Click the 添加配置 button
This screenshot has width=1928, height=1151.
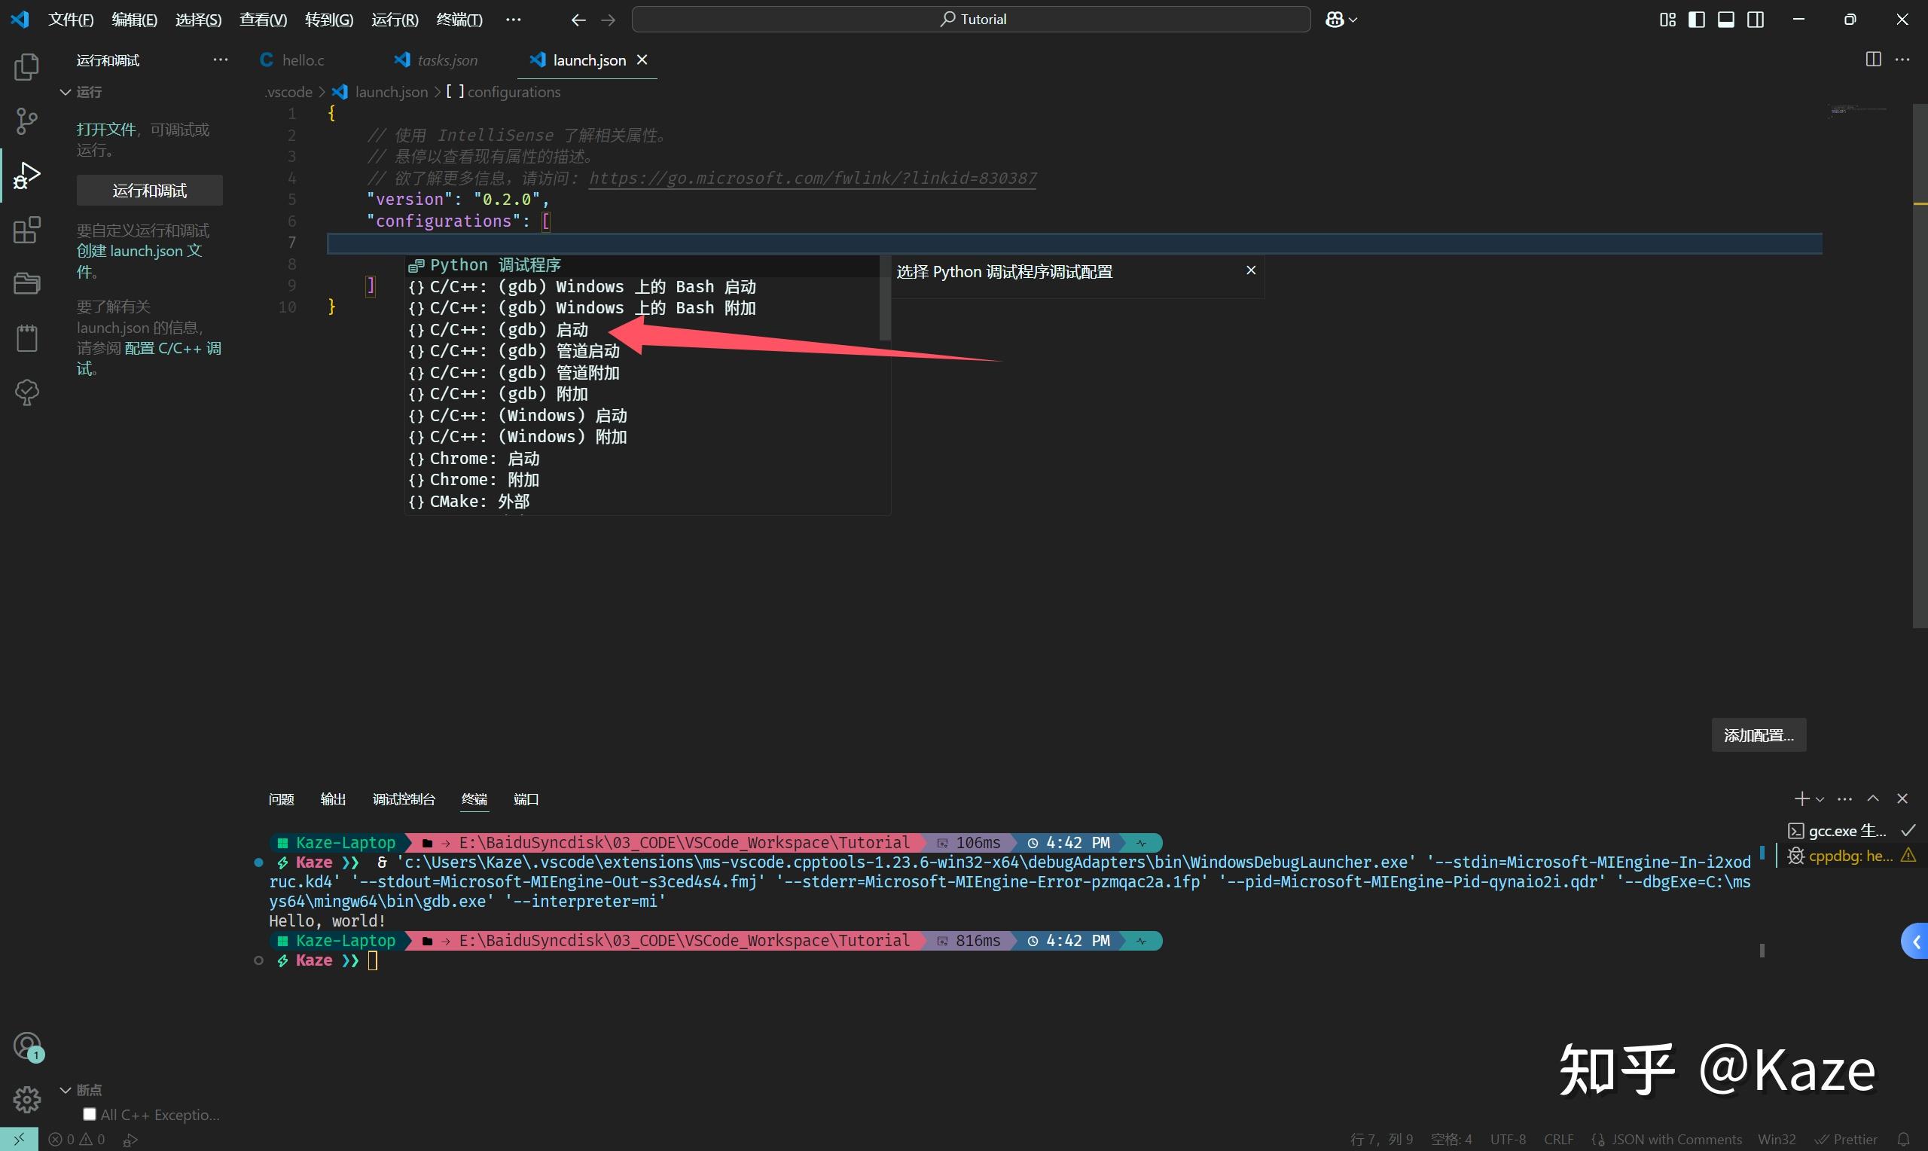[x=1758, y=734]
